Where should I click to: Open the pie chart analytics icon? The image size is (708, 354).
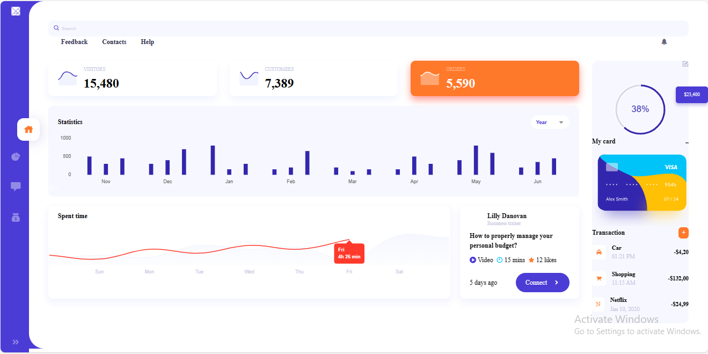click(x=16, y=157)
